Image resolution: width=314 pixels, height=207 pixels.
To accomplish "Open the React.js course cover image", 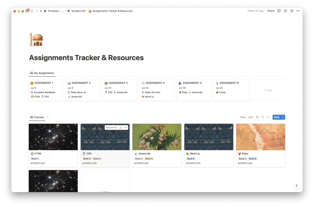I will [209, 137].
